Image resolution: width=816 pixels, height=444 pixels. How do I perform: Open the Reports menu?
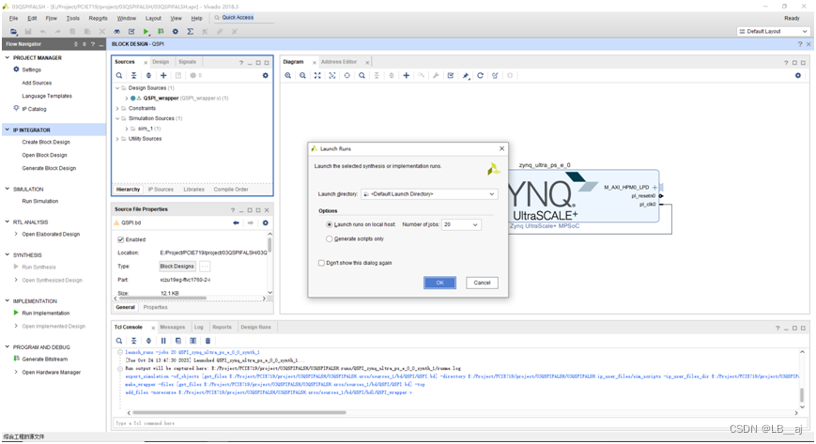pos(98,18)
